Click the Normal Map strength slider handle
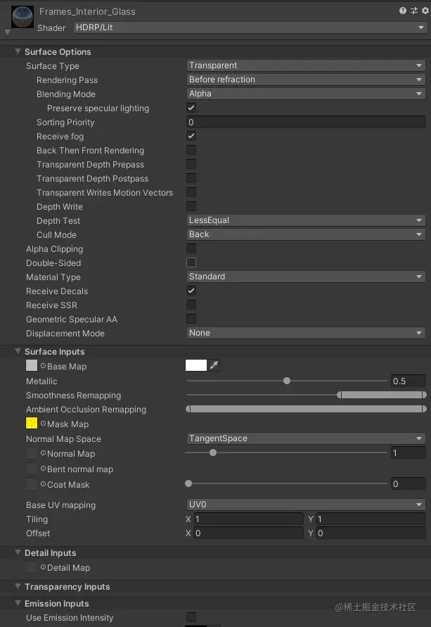This screenshot has height=627, width=431. pyautogui.click(x=213, y=452)
